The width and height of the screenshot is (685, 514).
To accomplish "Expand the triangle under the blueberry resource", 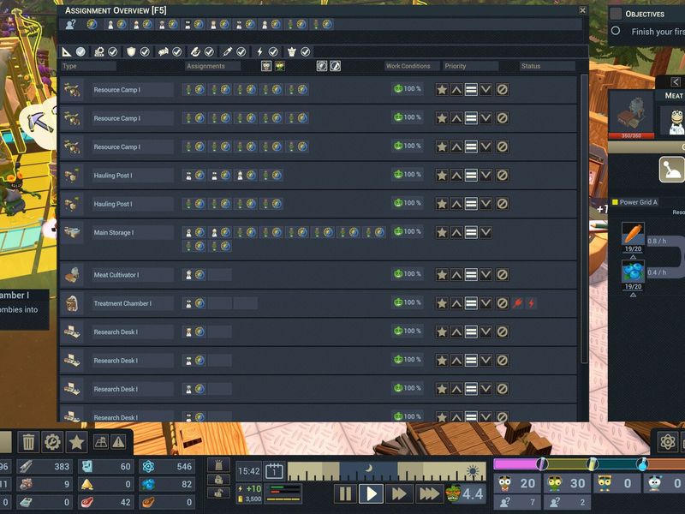I will pos(633,295).
